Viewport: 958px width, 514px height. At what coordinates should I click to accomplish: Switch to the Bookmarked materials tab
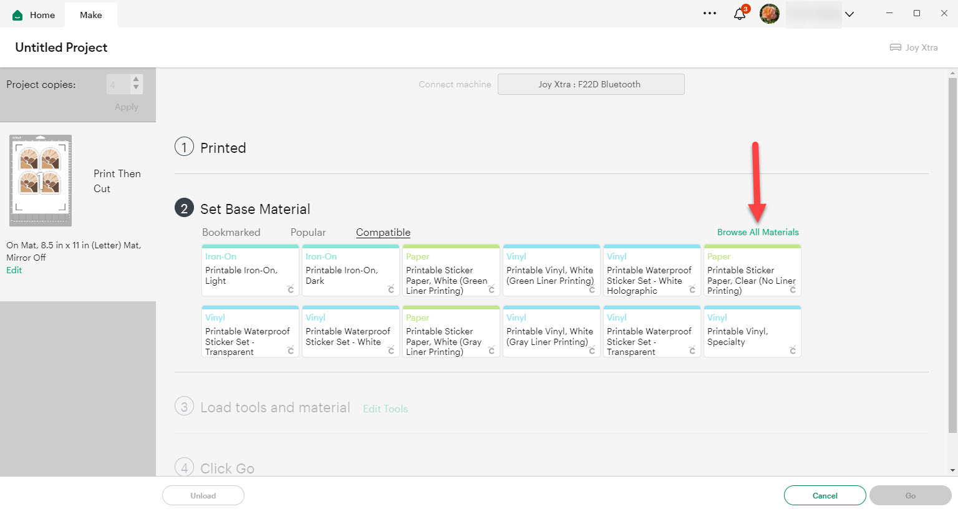pos(231,232)
